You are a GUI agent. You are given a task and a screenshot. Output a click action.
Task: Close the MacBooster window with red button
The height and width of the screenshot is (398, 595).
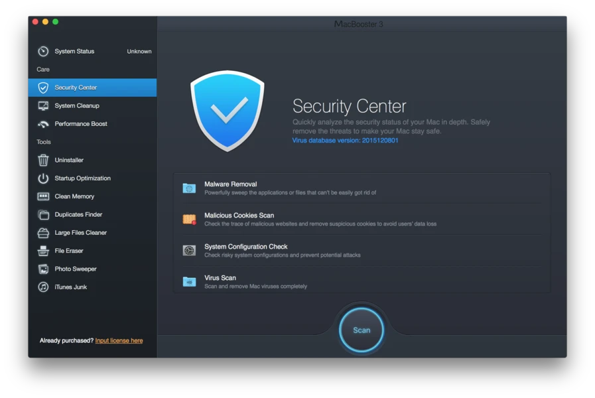pyautogui.click(x=35, y=22)
